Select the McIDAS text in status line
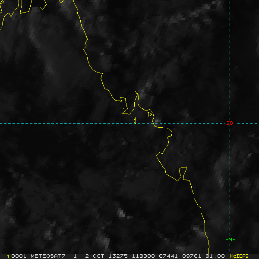 (x=239, y=256)
